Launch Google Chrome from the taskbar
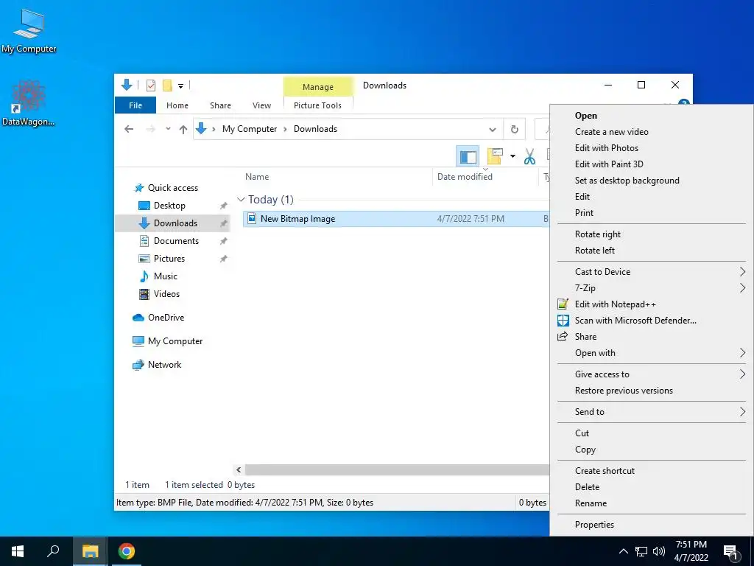This screenshot has width=754, height=566. 127,551
